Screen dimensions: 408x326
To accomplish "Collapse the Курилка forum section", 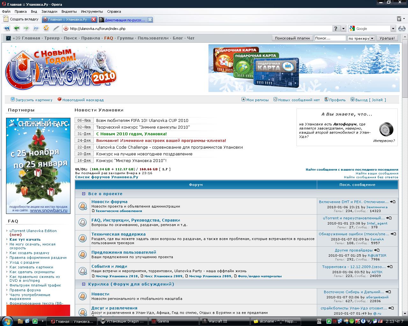I will 84,284.
